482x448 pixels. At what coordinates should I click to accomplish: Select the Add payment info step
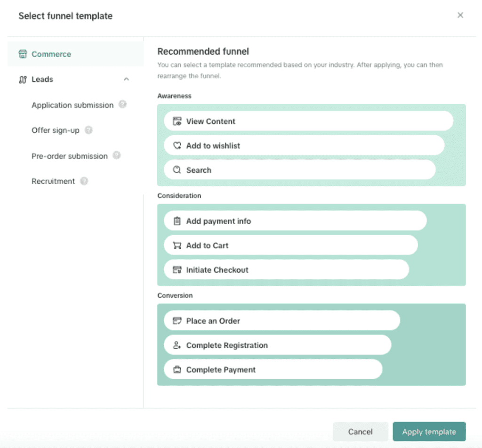pos(295,220)
